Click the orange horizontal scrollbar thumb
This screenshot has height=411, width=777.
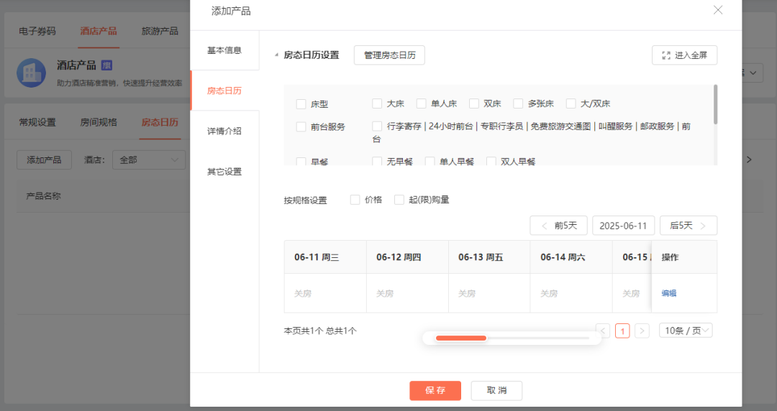tap(461, 338)
